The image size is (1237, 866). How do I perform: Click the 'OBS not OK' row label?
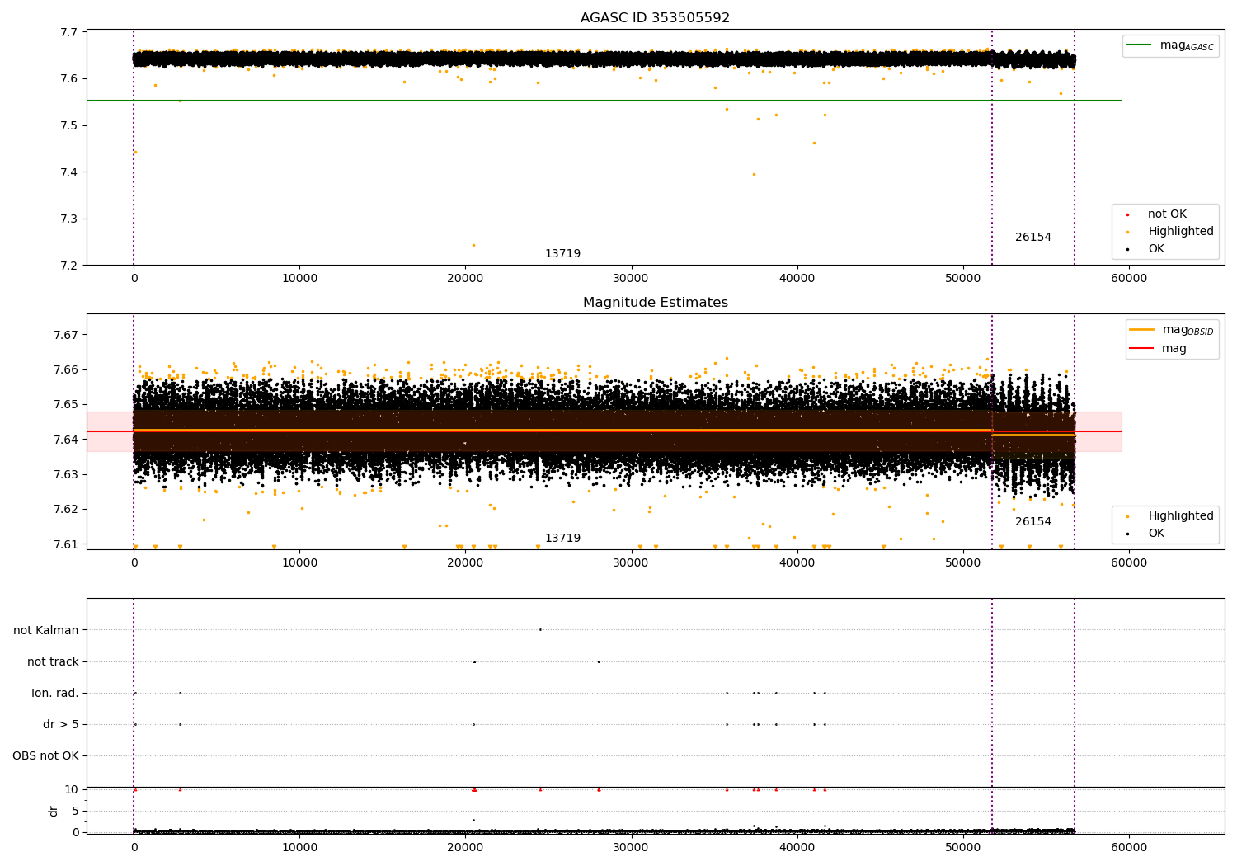click(46, 755)
